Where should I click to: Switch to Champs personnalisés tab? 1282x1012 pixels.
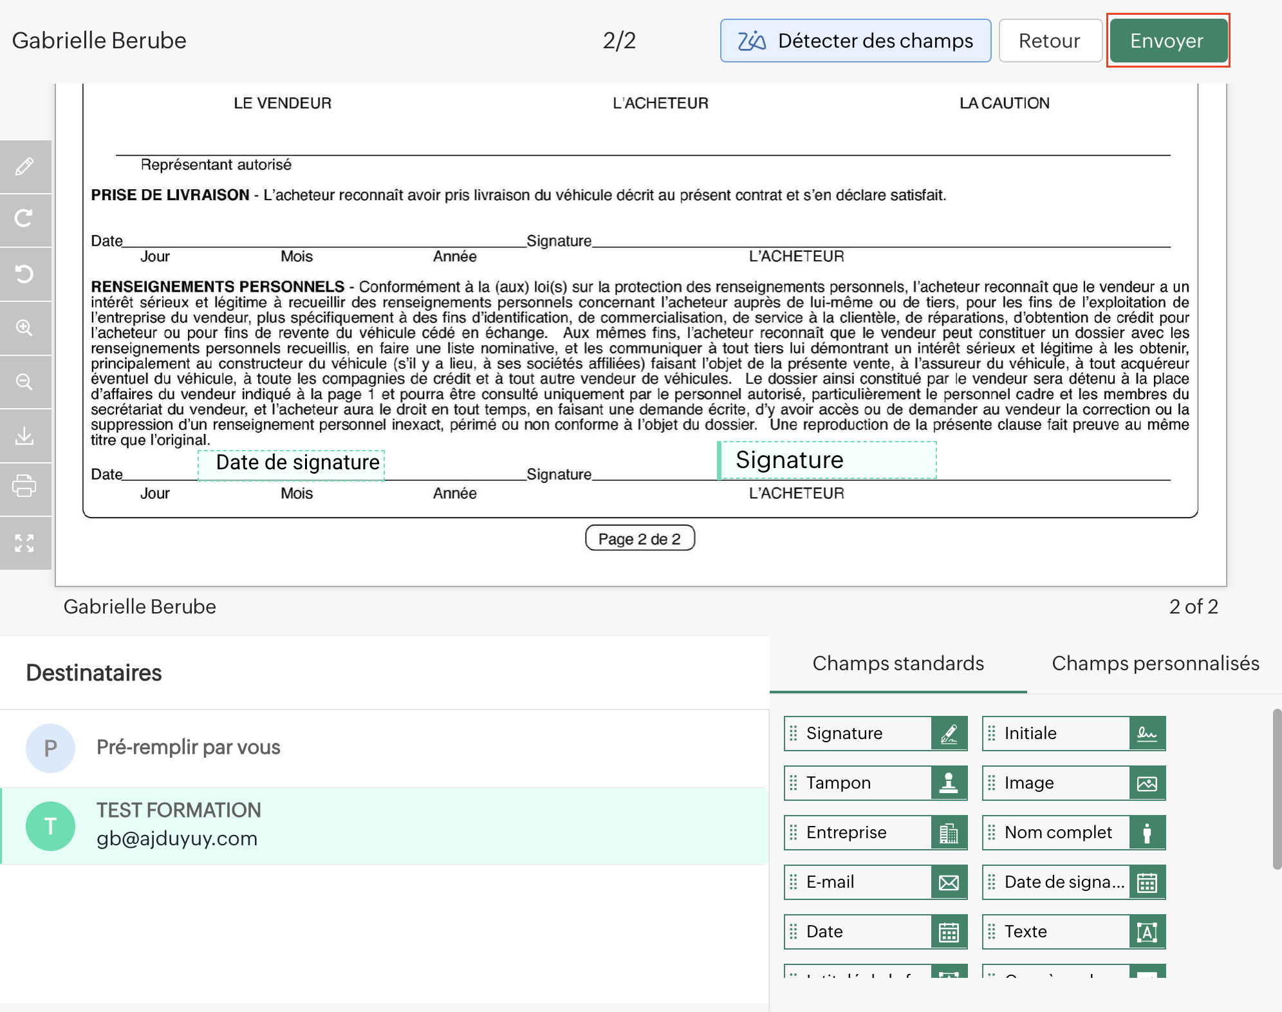click(1155, 664)
